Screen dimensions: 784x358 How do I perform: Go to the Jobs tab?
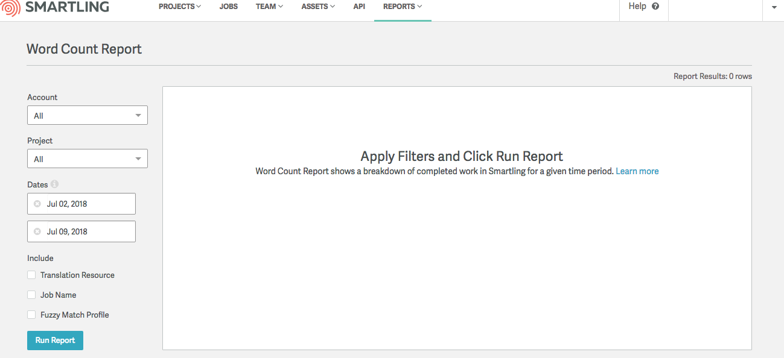click(229, 7)
